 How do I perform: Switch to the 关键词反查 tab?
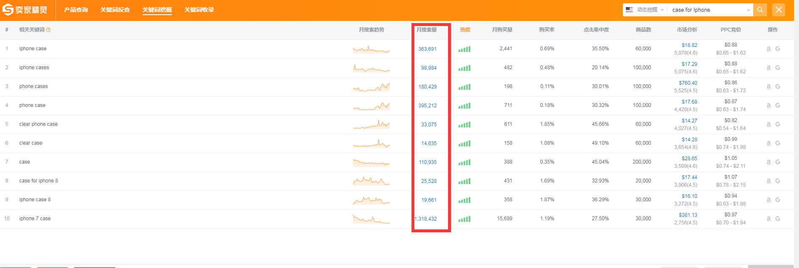pos(115,10)
